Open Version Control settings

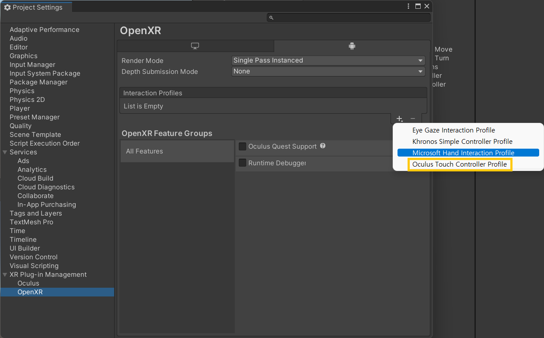click(x=34, y=257)
